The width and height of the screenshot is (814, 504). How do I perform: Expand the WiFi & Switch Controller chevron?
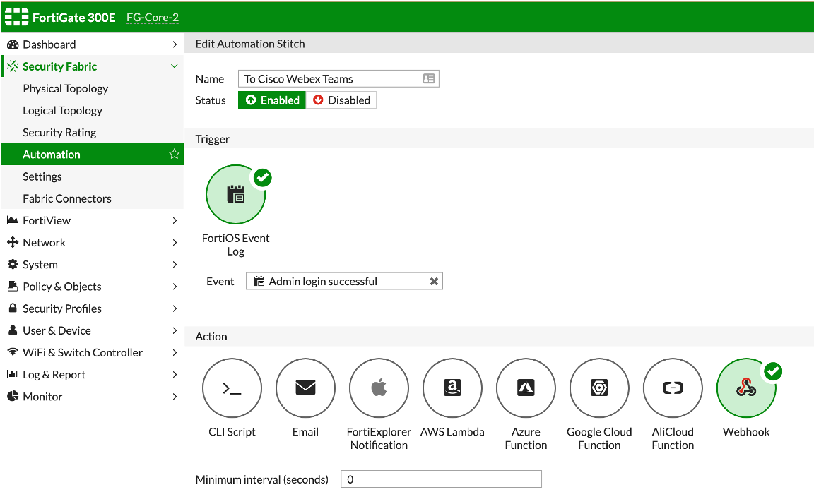175,353
